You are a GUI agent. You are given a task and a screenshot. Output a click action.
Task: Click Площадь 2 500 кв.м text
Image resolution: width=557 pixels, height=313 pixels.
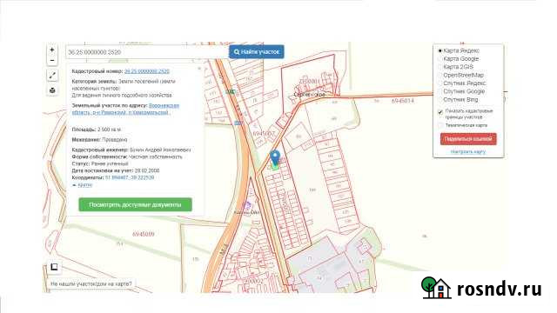pos(97,130)
